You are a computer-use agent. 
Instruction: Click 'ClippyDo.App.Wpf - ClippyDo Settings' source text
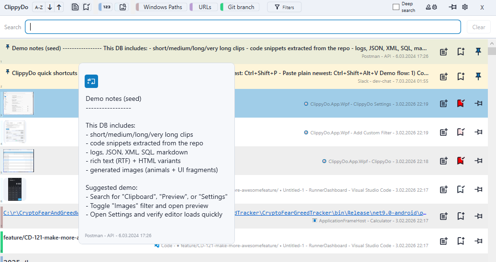[351, 104]
